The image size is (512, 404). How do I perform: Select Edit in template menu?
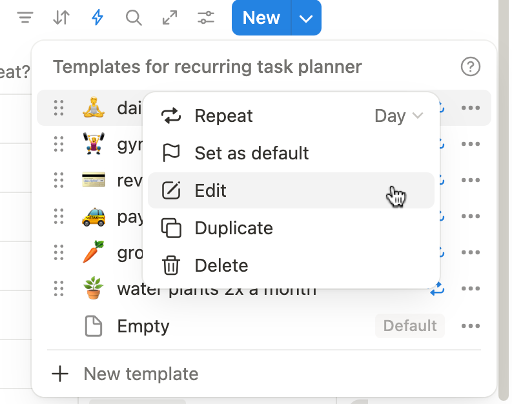tap(291, 190)
